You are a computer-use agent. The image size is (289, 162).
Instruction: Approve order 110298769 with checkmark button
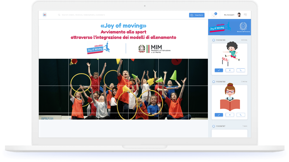(x=219, y=70)
